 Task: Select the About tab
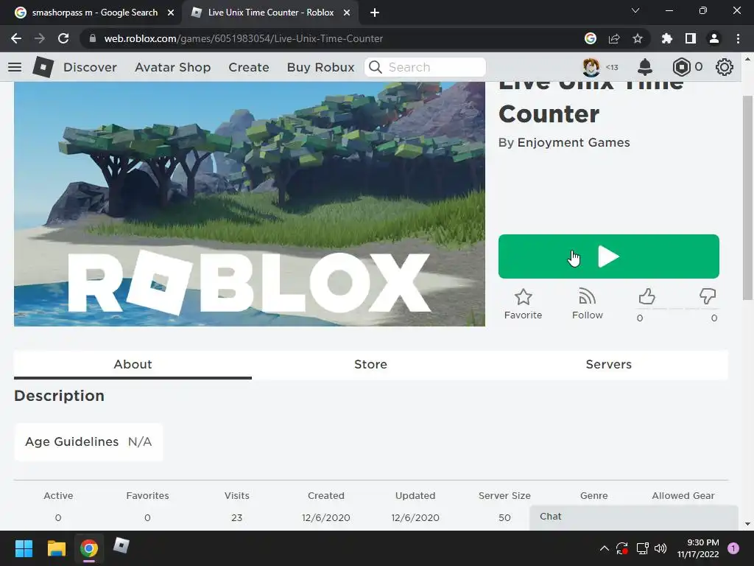click(133, 364)
